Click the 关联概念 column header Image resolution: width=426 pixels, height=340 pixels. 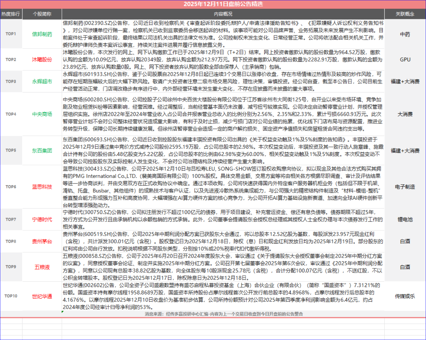(x=405, y=14)
